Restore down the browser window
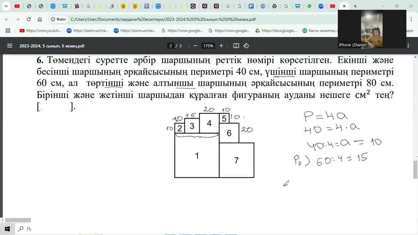This screenshot has height=235, width=418. tap(397, 6)
